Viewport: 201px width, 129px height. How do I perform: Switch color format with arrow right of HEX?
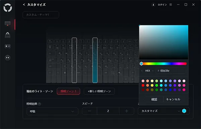(x=153, y=71)
